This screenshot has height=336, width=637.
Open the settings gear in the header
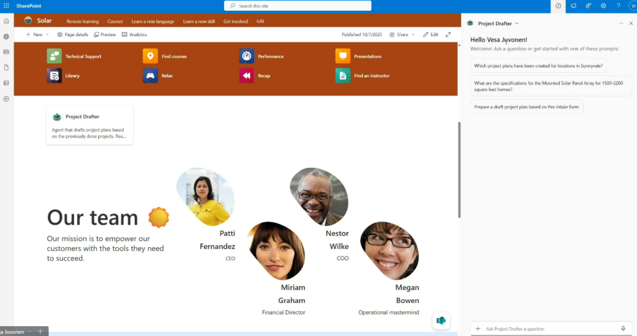[x=603, y=6]
